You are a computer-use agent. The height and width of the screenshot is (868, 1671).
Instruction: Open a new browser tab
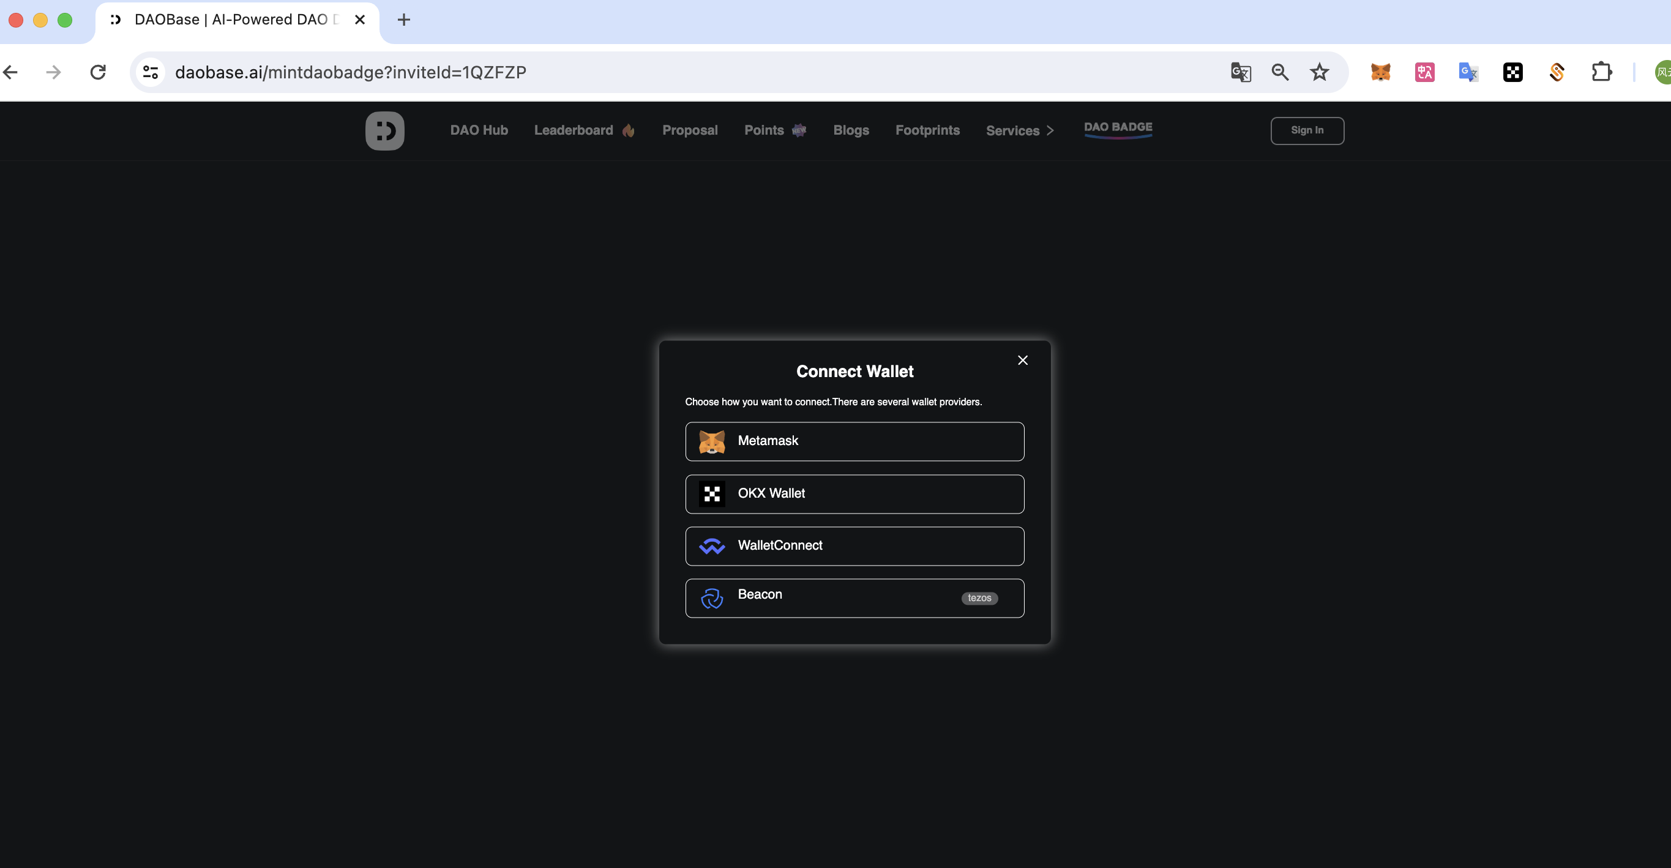(403, 20)
